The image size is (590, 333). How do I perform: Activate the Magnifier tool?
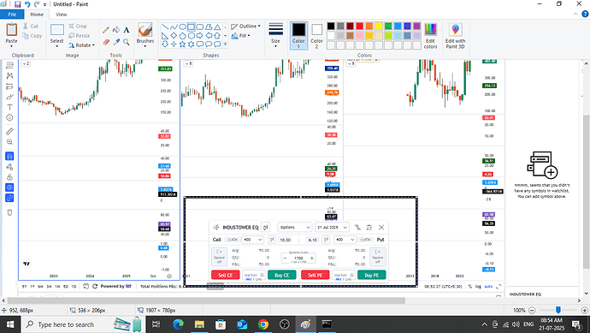click(x=127, y=42)
